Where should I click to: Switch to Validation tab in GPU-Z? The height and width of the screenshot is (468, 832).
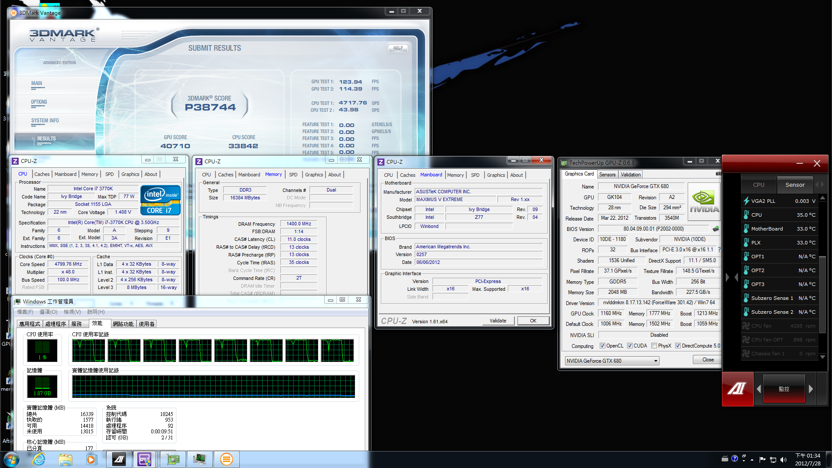[630, 175]
